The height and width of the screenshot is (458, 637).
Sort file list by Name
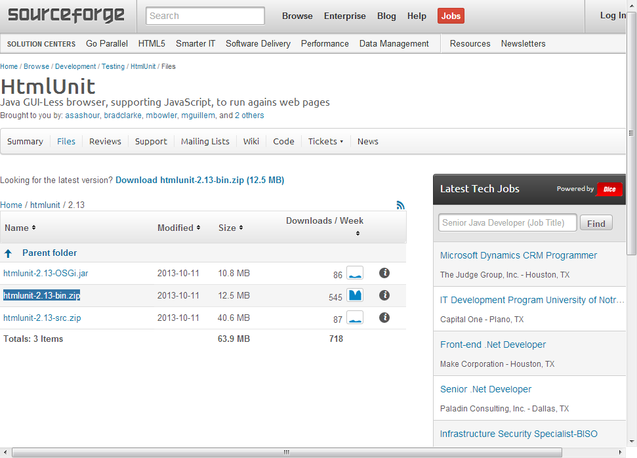[20, 228]
